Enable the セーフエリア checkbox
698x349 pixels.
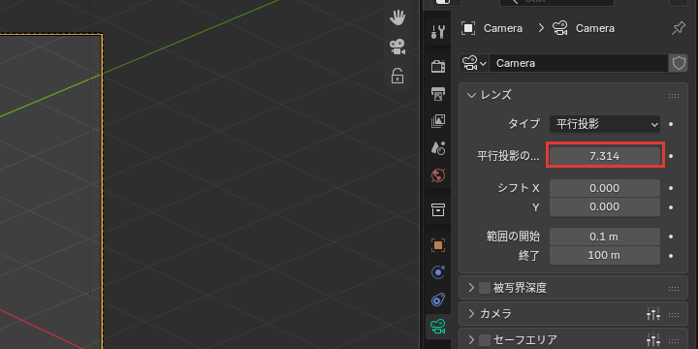485,340
